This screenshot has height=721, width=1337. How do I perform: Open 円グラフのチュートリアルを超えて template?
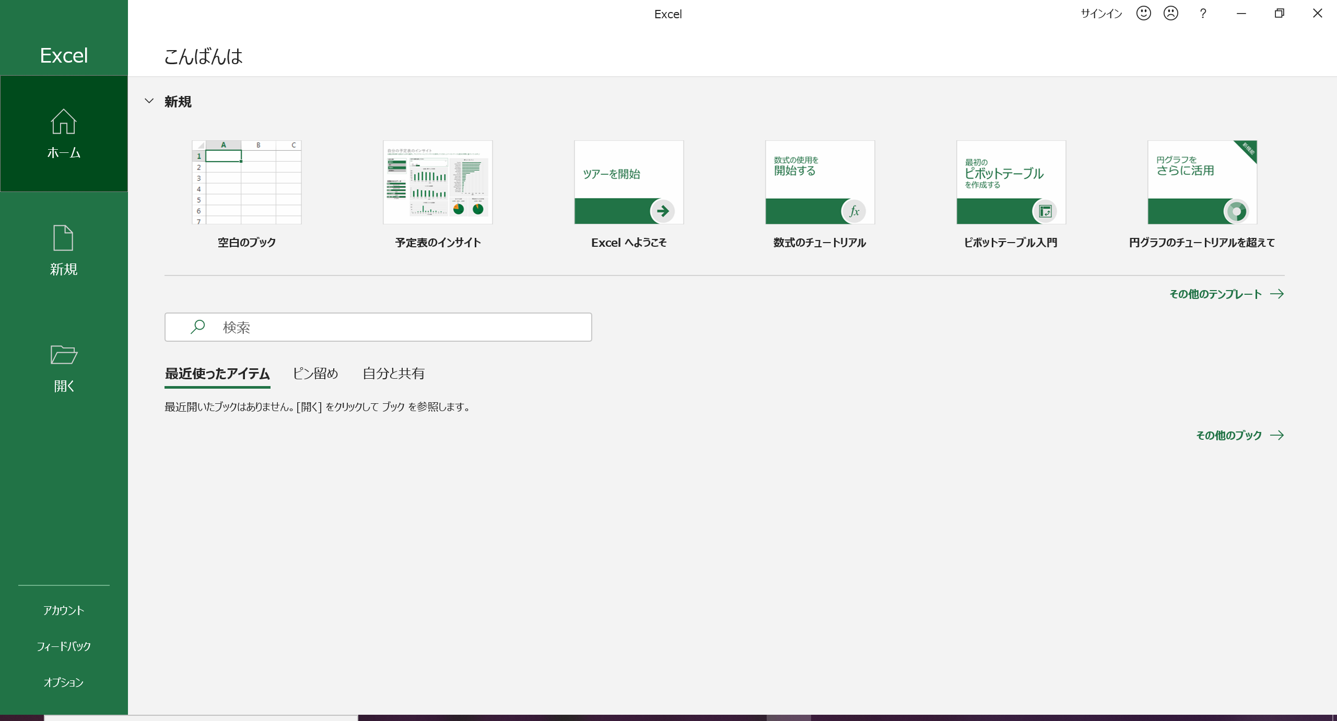[x=1202, y=194]
